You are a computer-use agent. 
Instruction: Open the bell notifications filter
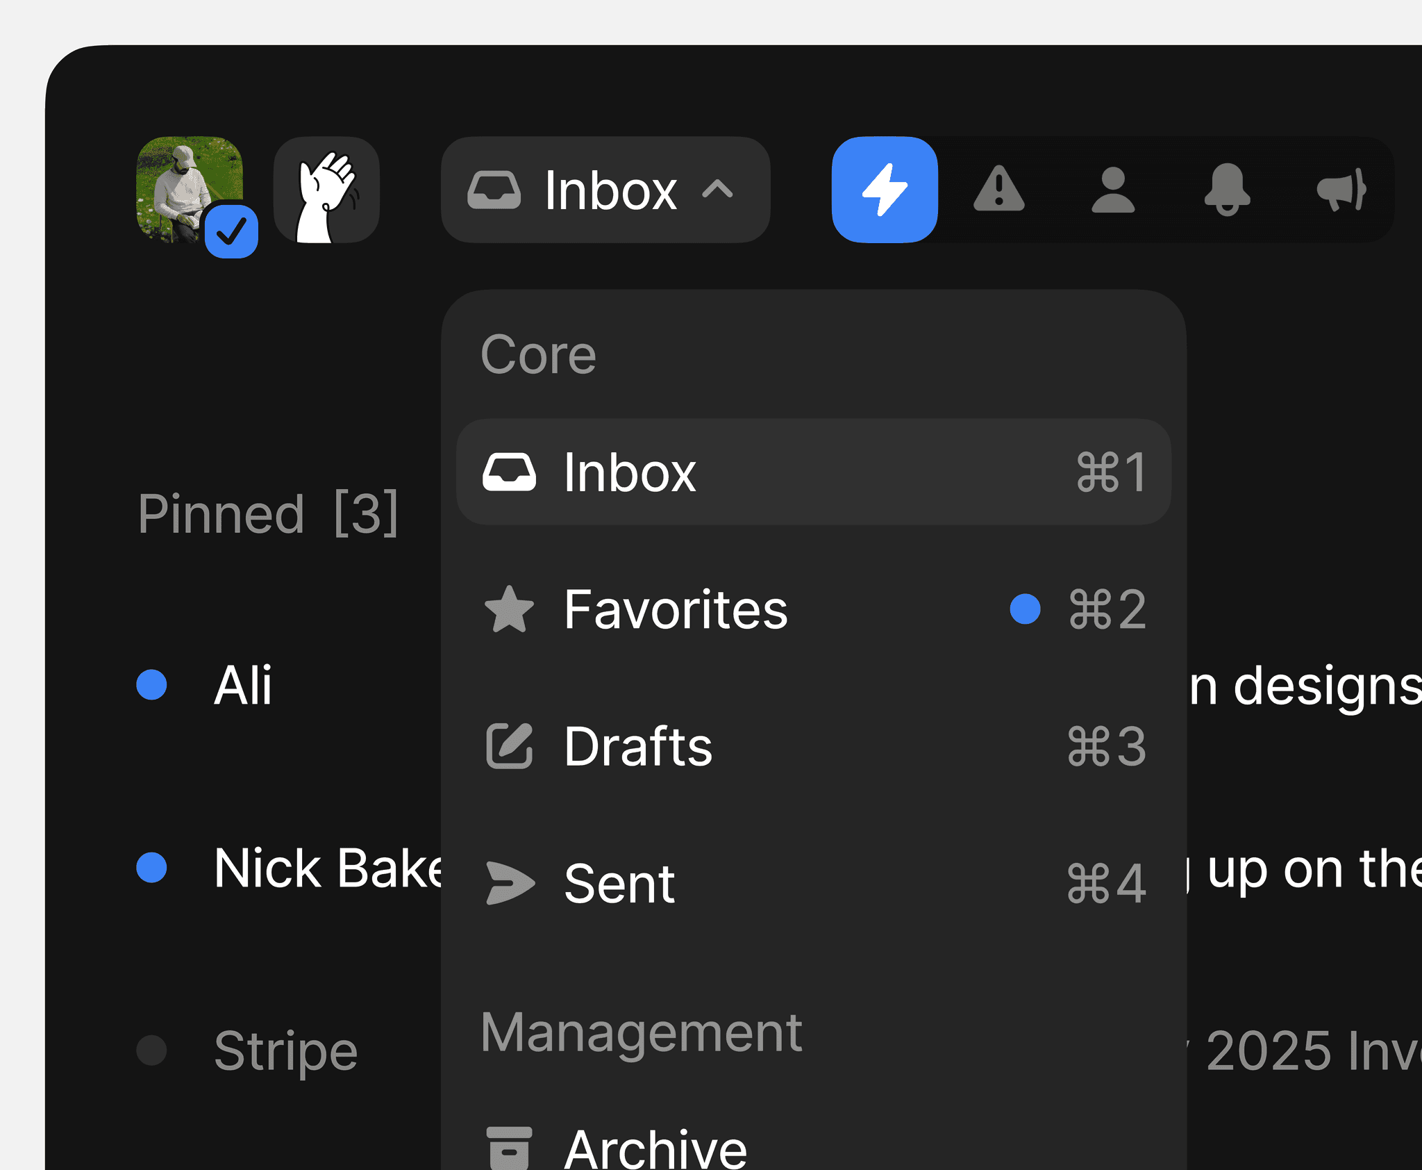1227,190
